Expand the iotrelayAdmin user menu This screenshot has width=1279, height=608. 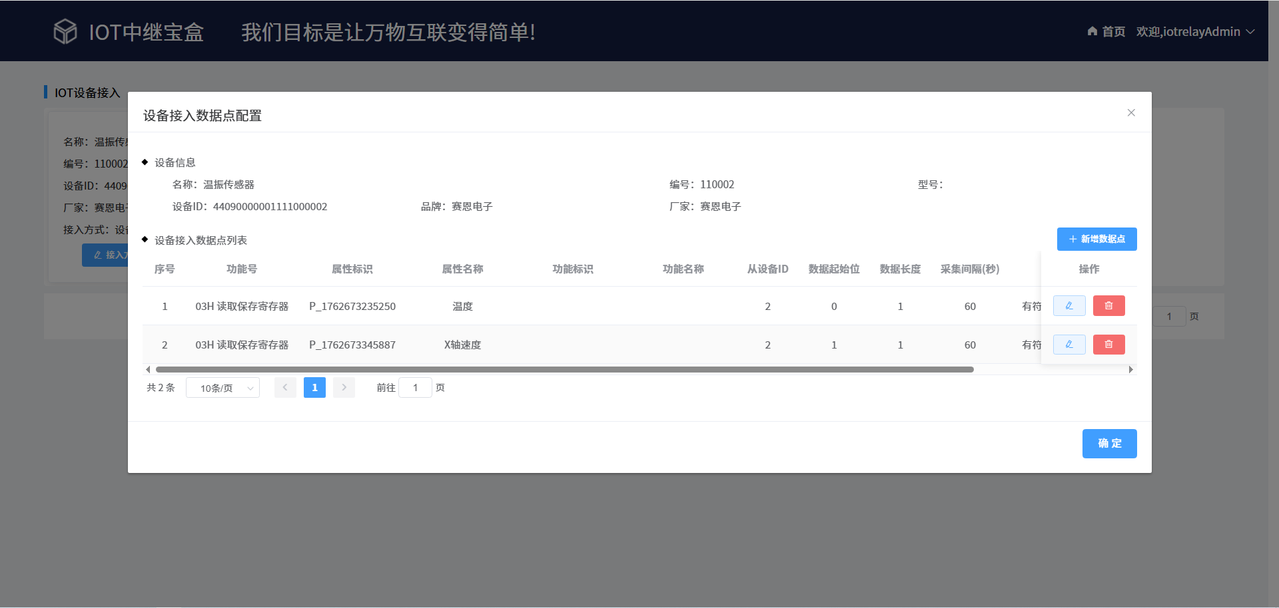click(x=1250, y=31)
